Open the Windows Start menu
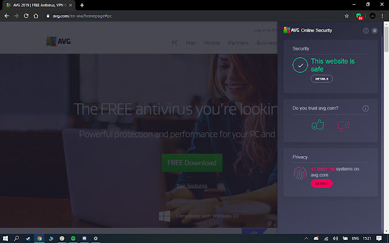This screenshot has width=389, height=243. pyautogui.click(x=5, y=239)
